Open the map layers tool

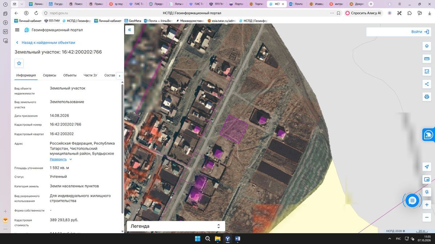(x=427, y=46)
